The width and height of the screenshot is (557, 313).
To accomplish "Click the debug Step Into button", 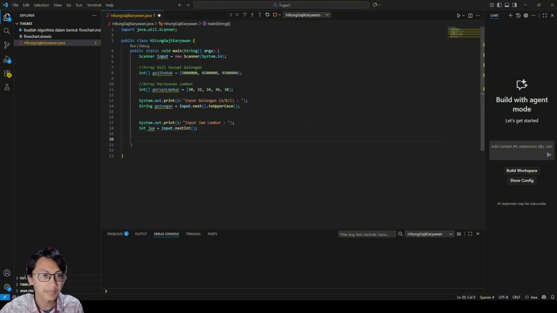I will (252, 15).
